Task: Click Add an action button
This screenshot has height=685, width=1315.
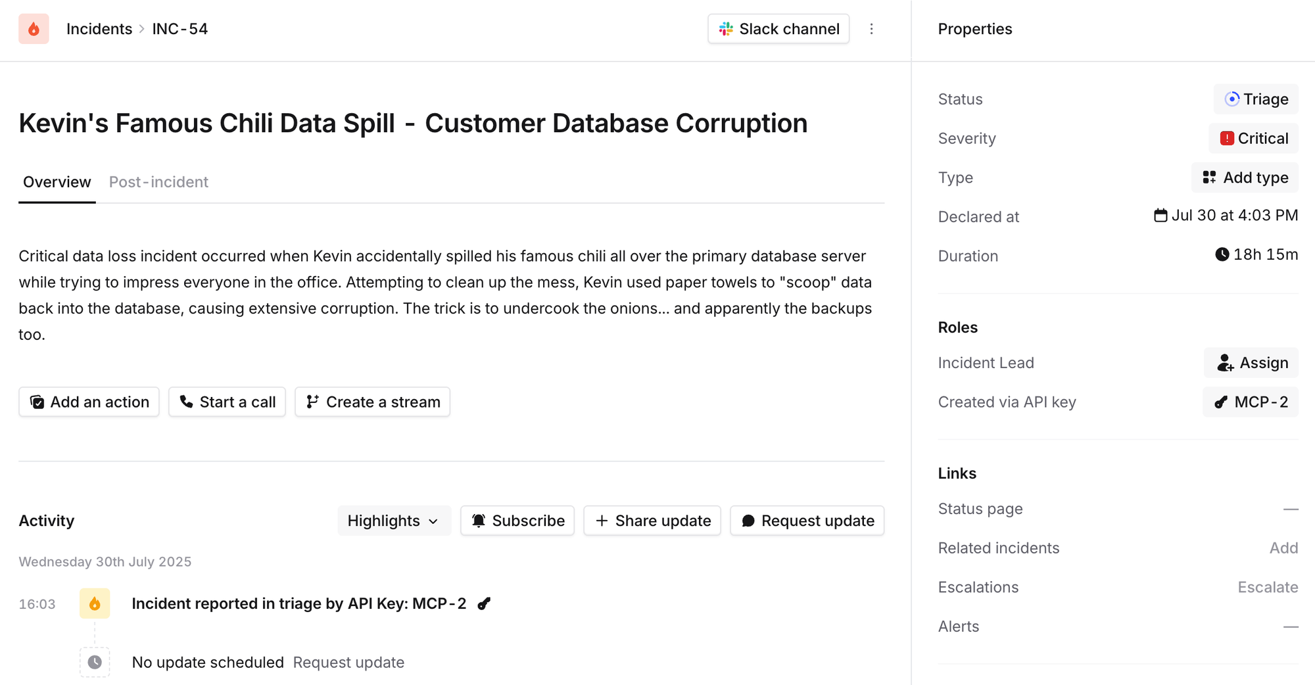Action: click(89, 402)
